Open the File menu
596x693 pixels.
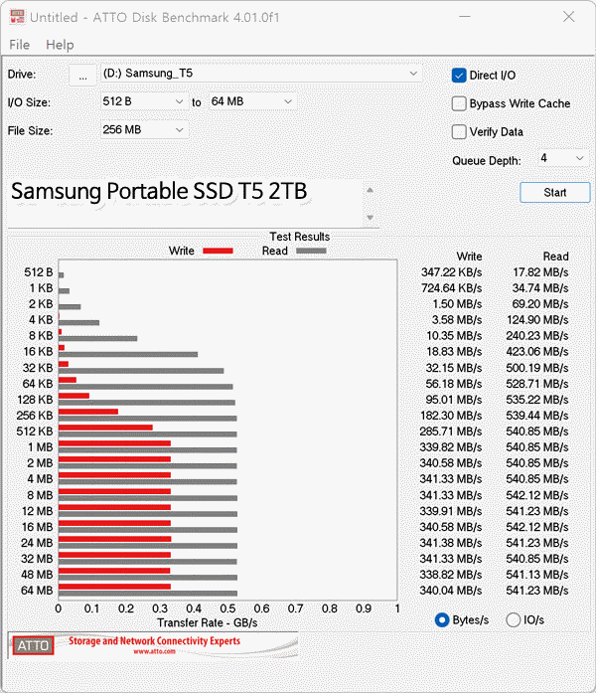tap(20, 45)
